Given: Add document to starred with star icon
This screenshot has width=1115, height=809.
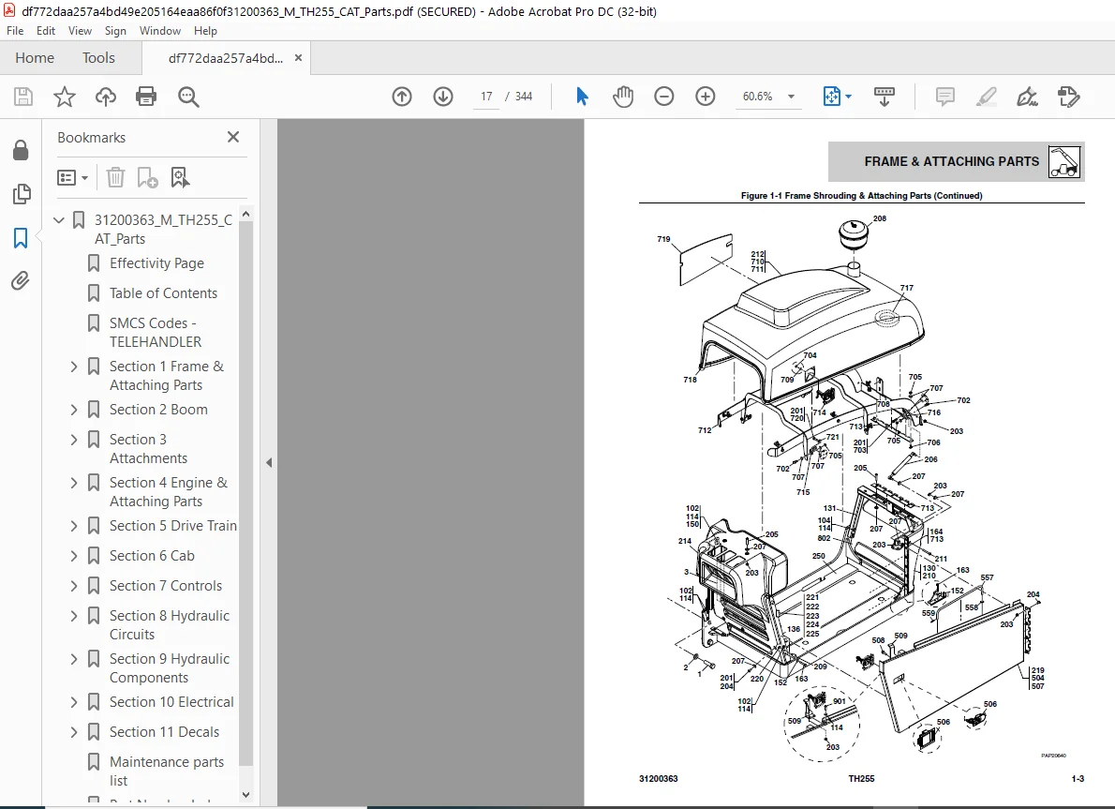Looking at the screenshot, I should (x=65, y=97).
